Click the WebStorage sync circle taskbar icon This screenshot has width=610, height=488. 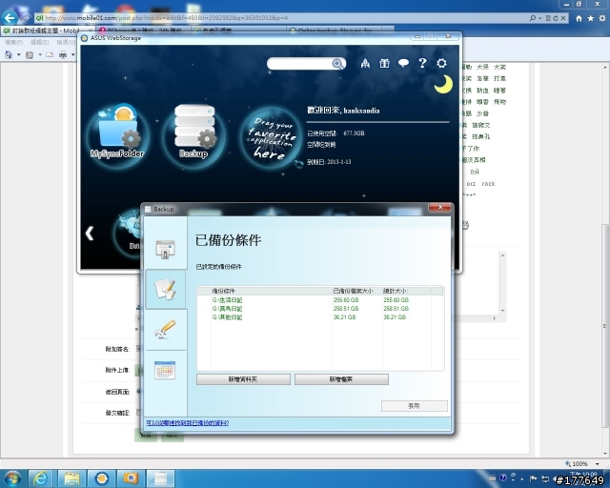pyautogui.click(x=101, y=478)
